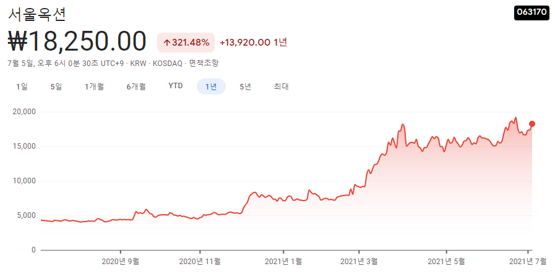The height and width of the screenshot is (274, 555).
Task: Switch chart to 6개월 range
Action: coord(136,86)
